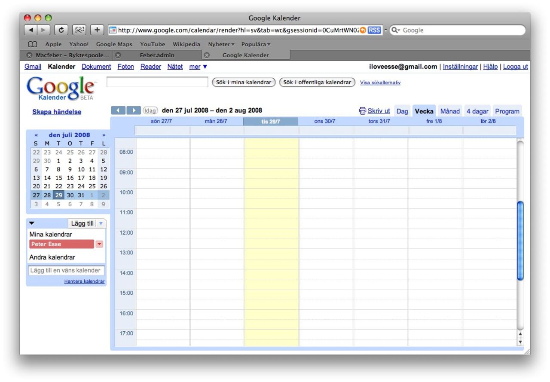Go back a month using the « arrow

(x=37, y=134)
